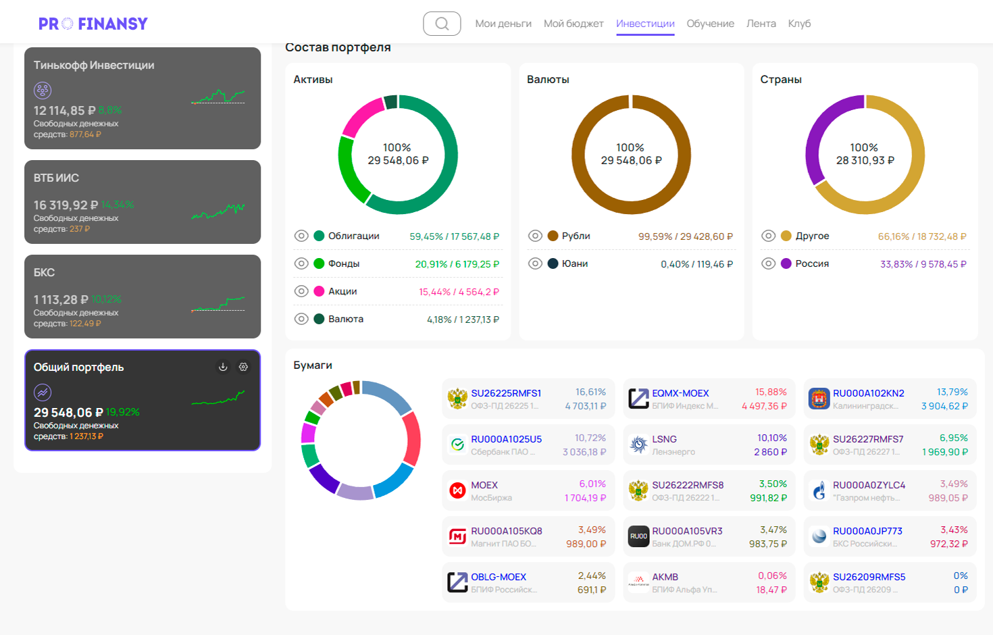
Task: Open RU000A1025U5 Сбербанк link
Action: 506,439
